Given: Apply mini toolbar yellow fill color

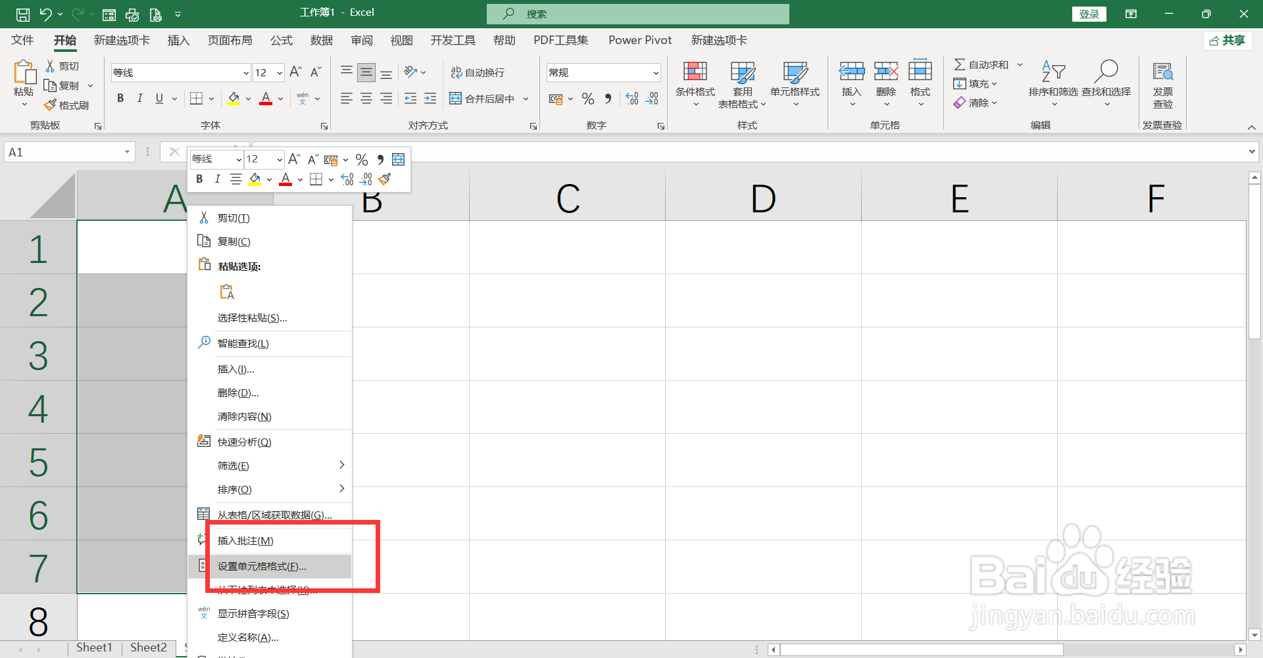Looking at the screenshot, I should click(255, 179).
